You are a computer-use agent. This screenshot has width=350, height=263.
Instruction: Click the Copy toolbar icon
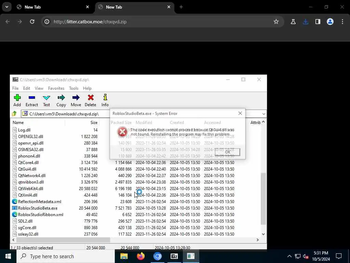(x=61, y=100)
